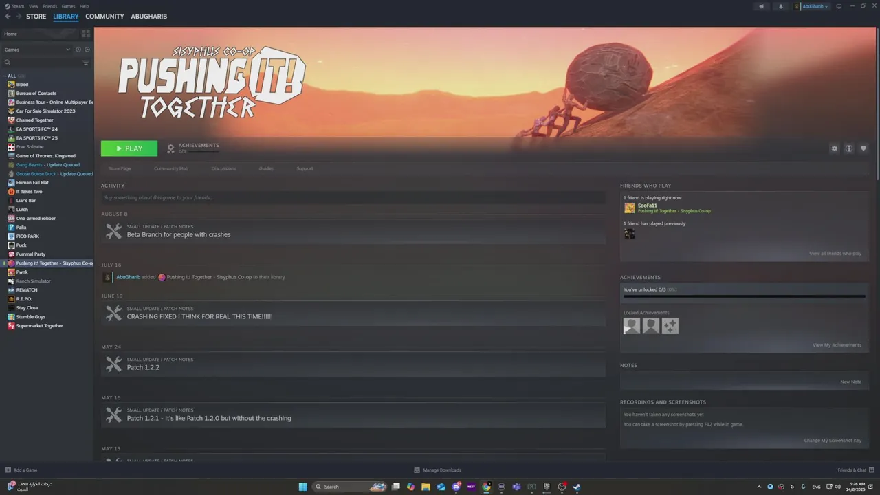The image size is (880, 495).
Task: Open Manage Downloads
Action: tap(438, 470)
